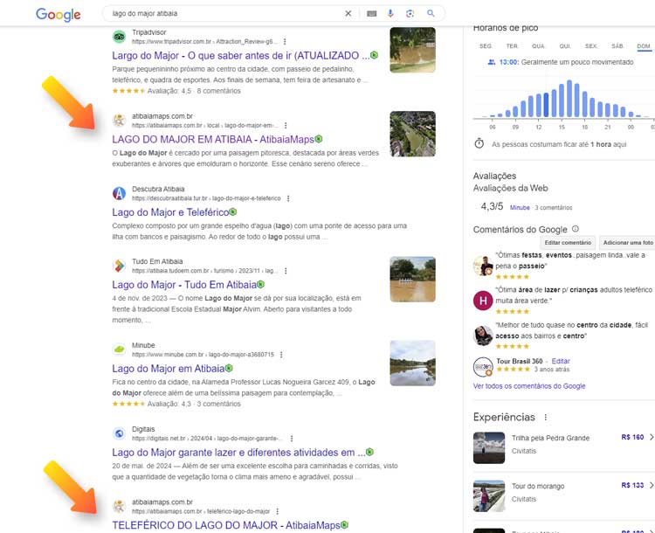Click the Digitais globe favicon
Image resolution: width=655 pixels, height=533 pixels.
point(119,433)
